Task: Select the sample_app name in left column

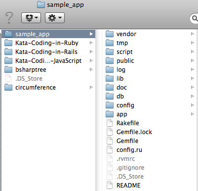Action: point(33,34)
